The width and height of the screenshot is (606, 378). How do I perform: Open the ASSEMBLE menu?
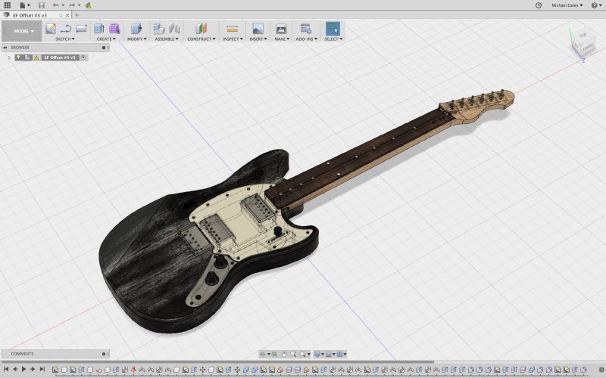pyautogui.click(x=167, y=39)
